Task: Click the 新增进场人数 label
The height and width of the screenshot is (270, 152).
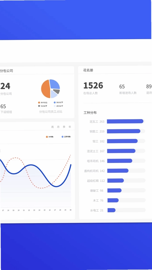Action: 128,93
